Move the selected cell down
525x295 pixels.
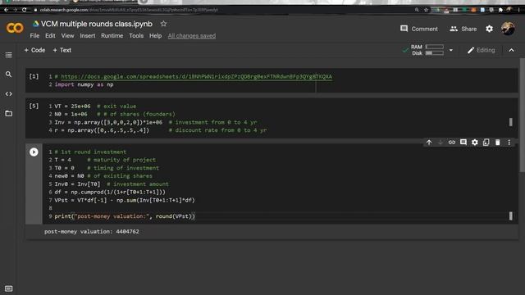click(441, 143)
